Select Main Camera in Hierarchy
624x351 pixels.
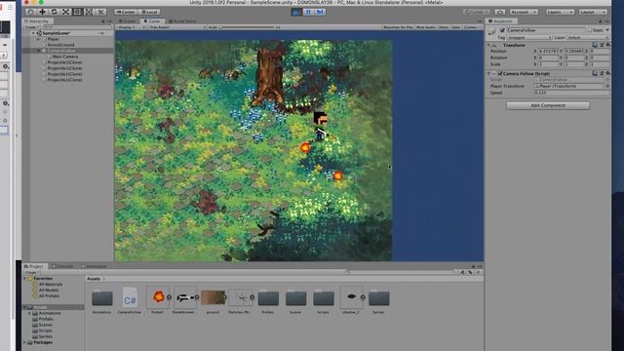click(x=65, y=57)
